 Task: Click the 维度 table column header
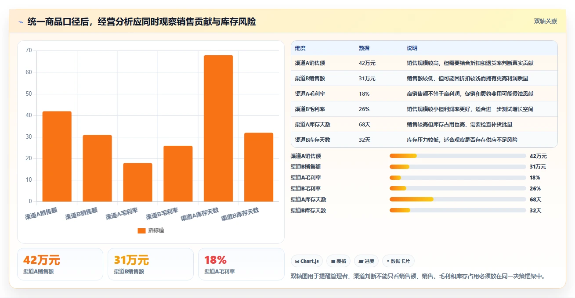300,48
